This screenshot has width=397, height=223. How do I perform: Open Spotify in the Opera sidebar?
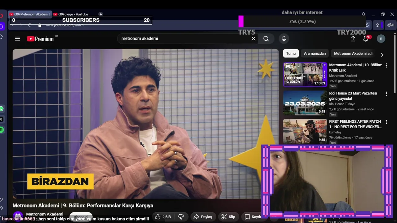tap(2, 130)
